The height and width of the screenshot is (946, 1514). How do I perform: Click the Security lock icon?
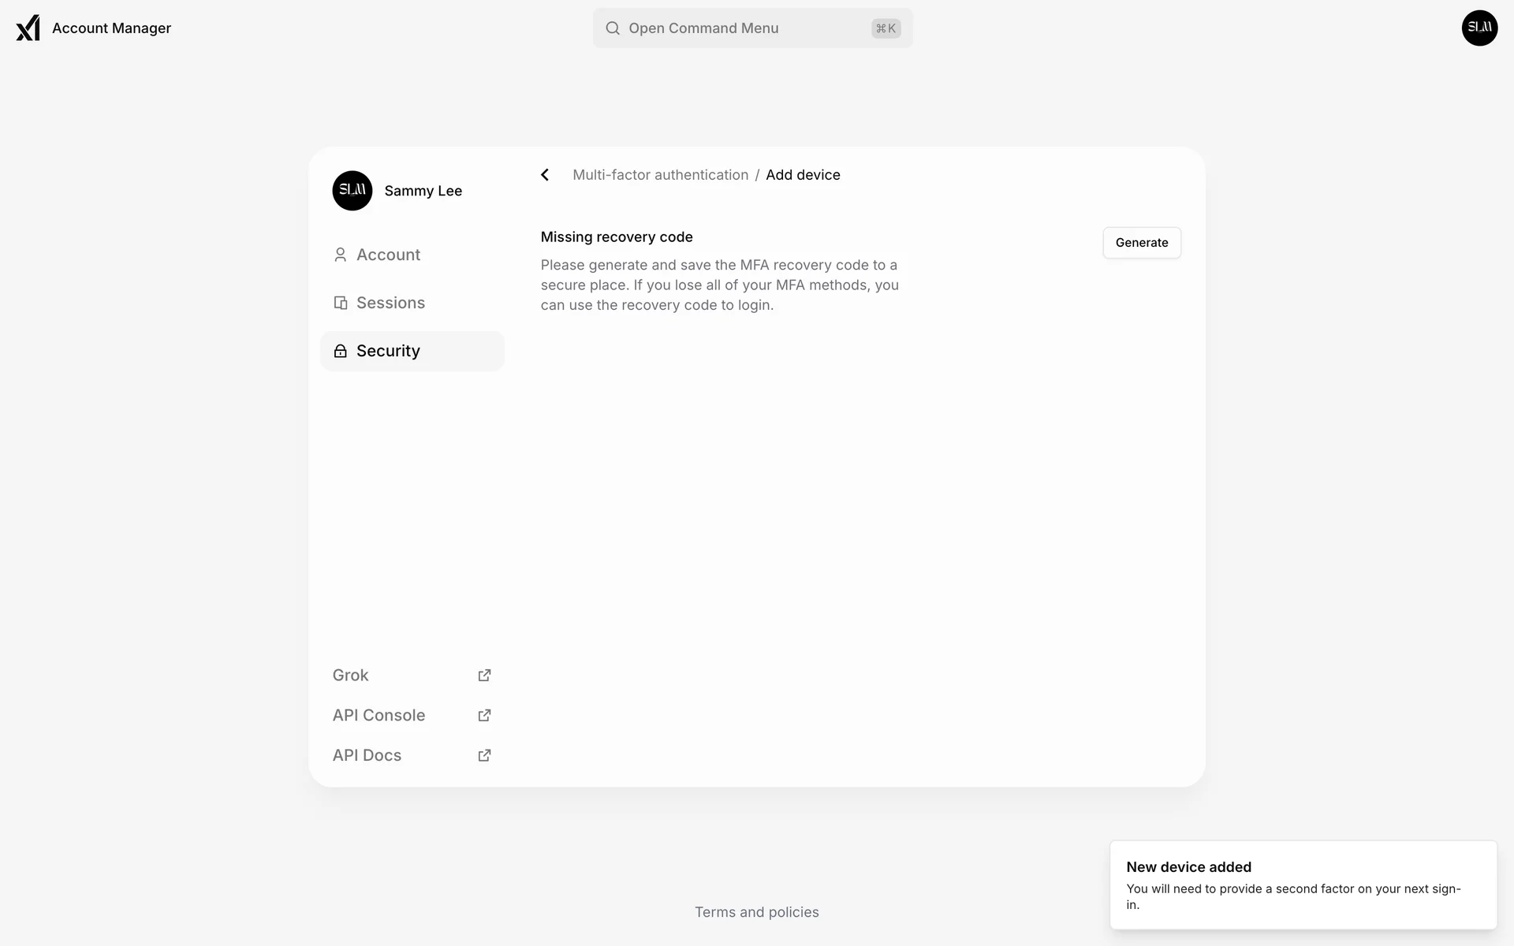[x=340, y=351]
